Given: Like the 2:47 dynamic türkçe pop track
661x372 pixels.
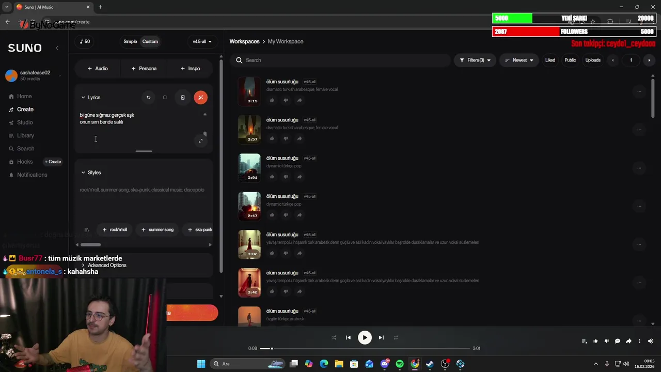Looking at the screenshot, I should [x=272, y=215].
